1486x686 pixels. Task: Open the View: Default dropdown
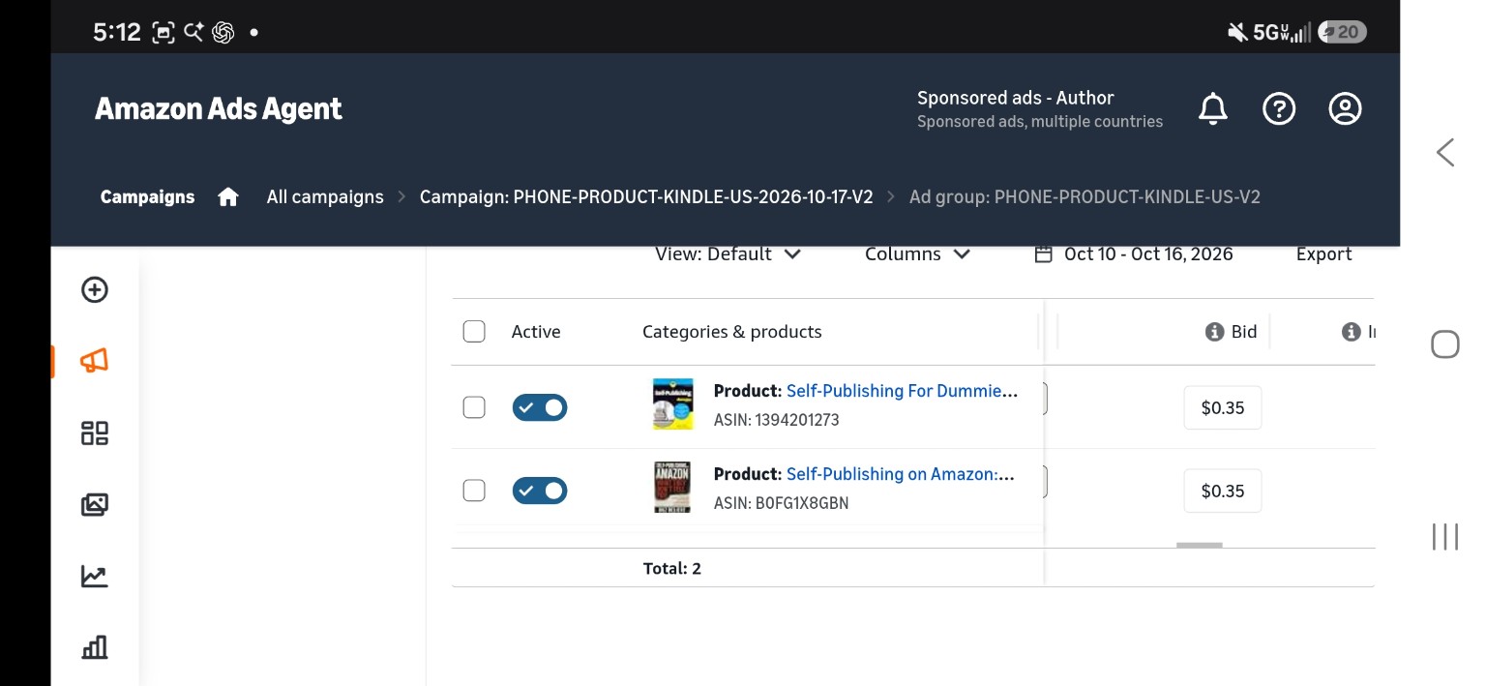click(x=728, y=254)
